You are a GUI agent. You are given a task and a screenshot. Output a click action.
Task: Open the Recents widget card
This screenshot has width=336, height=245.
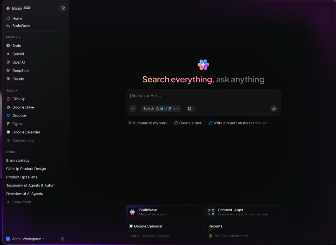[242, 229]
